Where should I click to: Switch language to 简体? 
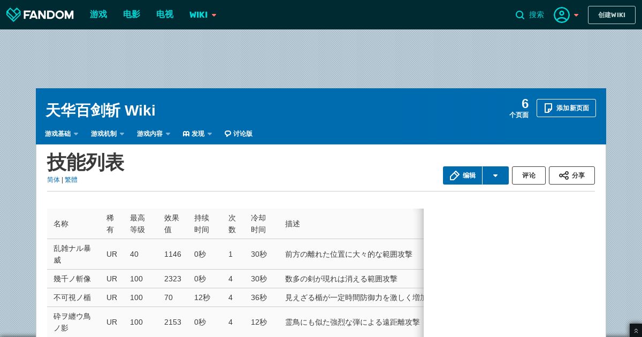click(x=53, y=180)
